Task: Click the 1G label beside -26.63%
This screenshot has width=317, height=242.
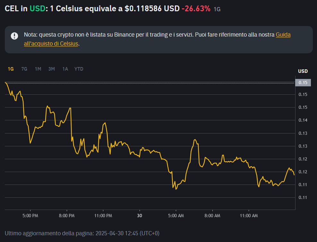Action: [x=217, y=9]
